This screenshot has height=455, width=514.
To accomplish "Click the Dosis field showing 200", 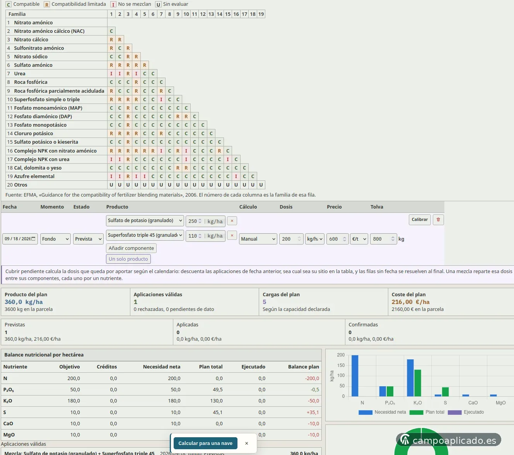I will click(292, 239).
